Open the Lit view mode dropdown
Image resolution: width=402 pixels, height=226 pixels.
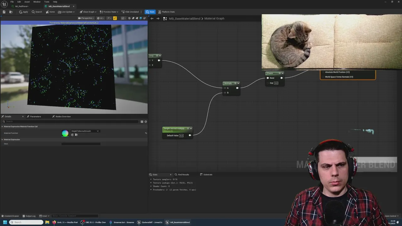coord(100,18)
